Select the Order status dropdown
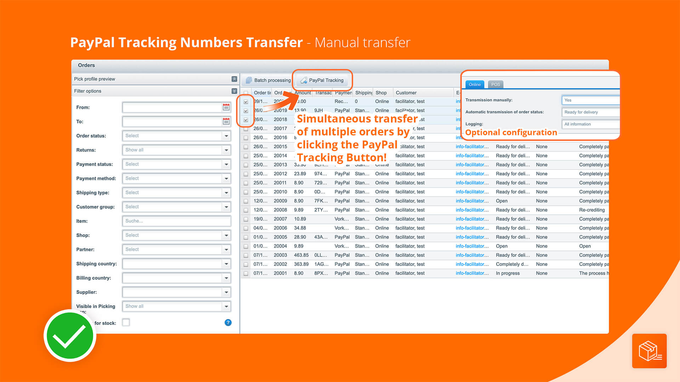Image resolution: width=680 pixels, height=382 pixels. (x=176, y=136)
